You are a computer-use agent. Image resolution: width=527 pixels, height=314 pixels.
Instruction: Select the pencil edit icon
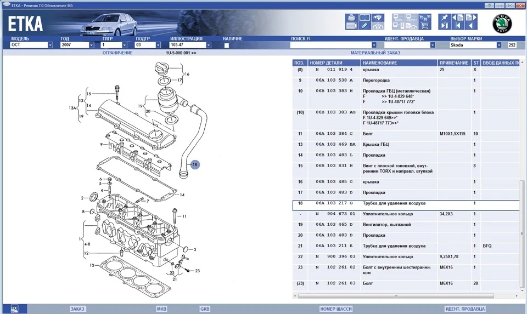(365, 26)
